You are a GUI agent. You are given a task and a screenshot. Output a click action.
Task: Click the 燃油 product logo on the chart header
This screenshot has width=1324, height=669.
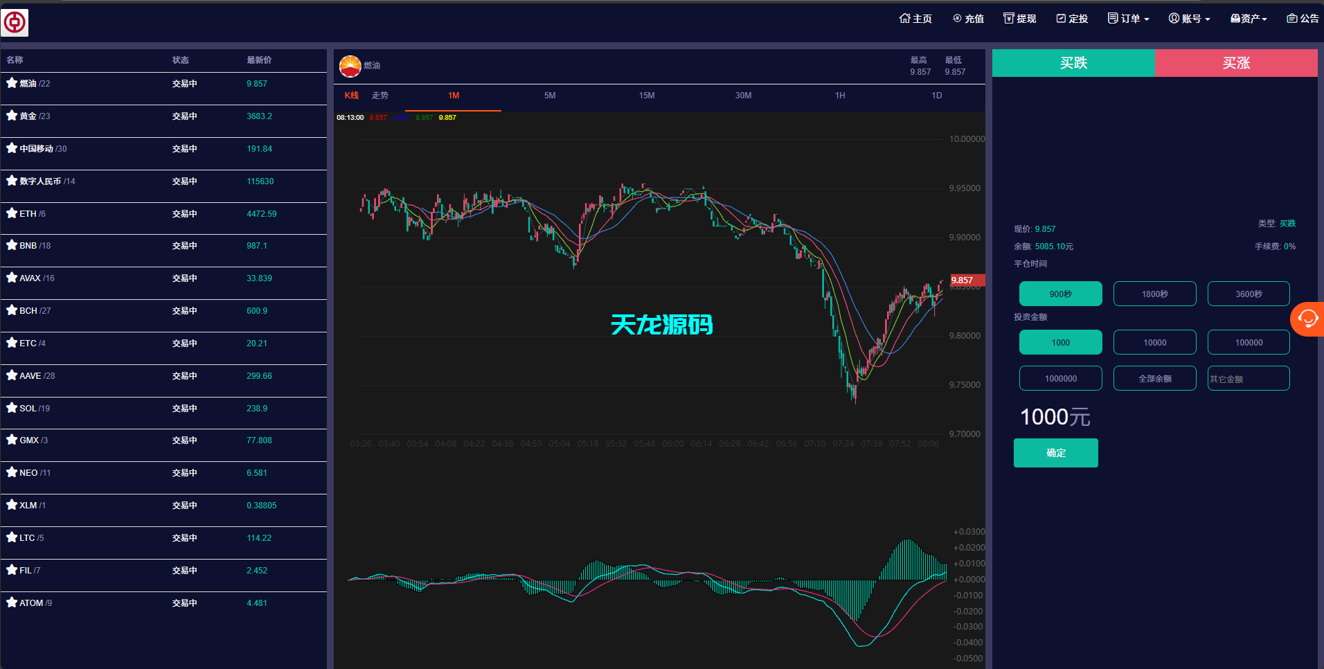pos(350,66)
